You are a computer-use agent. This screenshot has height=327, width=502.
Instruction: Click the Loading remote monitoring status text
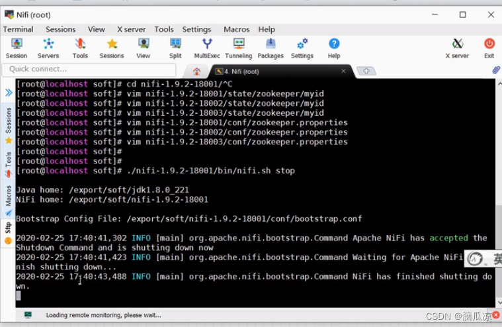coord(103,315)
